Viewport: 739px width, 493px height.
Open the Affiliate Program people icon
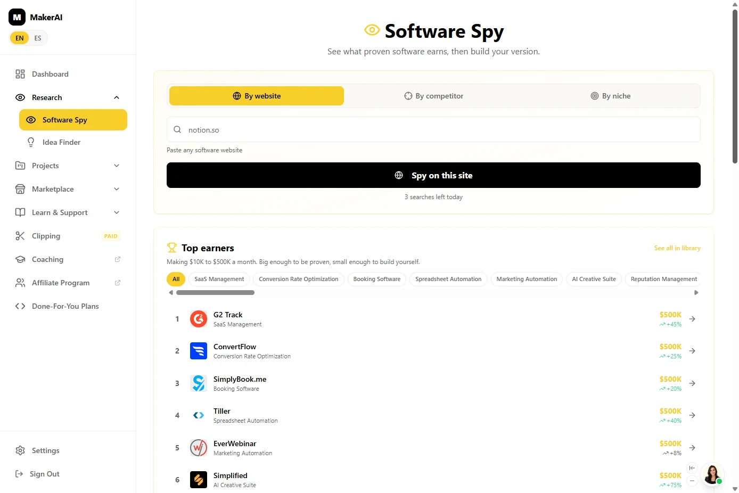20,283
